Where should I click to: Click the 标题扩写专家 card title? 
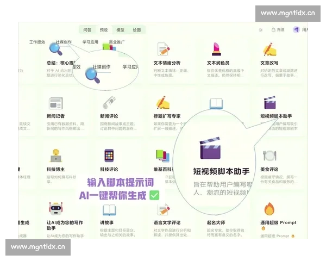click(x=167, y=116)
